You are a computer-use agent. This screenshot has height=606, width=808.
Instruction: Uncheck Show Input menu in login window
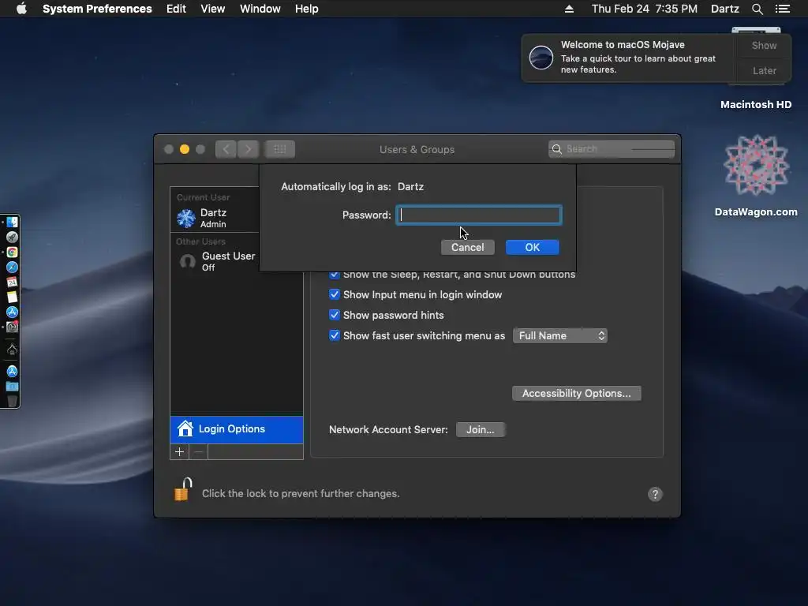click(335, 294)
